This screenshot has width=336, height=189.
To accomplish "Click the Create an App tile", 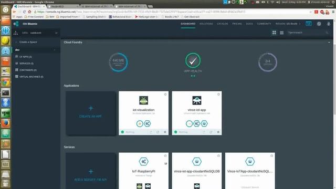I will (x=91, y=113).
